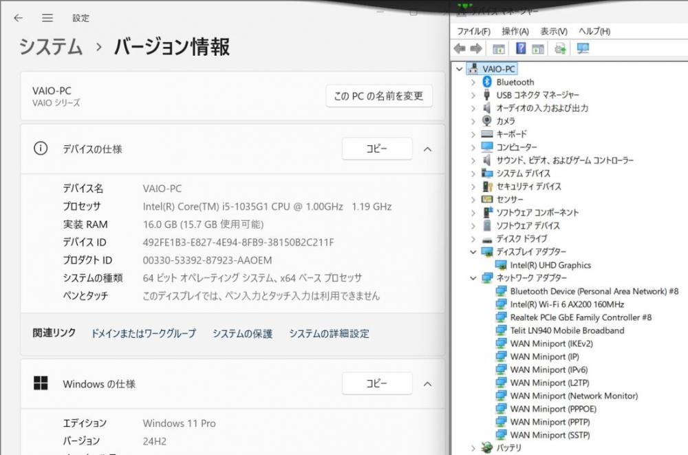Collapse the ネットワーク アダプター node
688x455 pixels.
[x=473, y=278]
